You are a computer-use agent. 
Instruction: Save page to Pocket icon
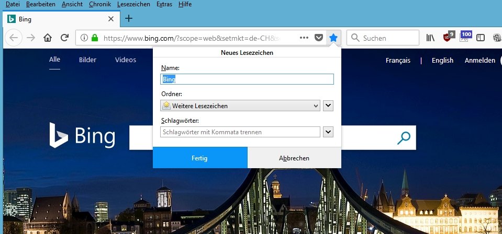tap(318, 38)
